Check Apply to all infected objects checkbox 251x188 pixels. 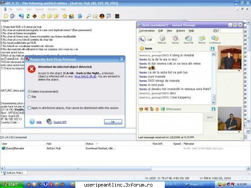[29, 108]
